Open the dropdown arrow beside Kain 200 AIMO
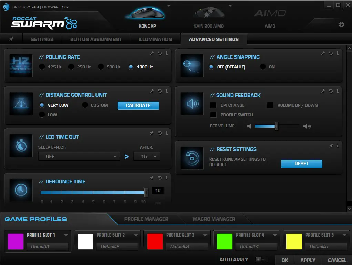This screenshot has height=265, width=352. click(230, 6)
